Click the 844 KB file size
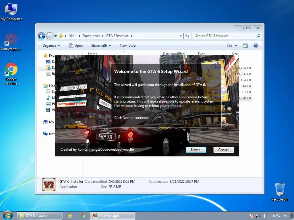Image resolution: width=294 pixels, height=220 pixels. pos(246,86)
